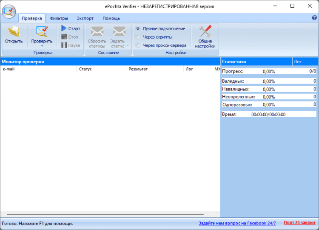Click the Проверка group label
This screenshot has width=319, height=230.
pyautogui.click(x=43, y=53)
